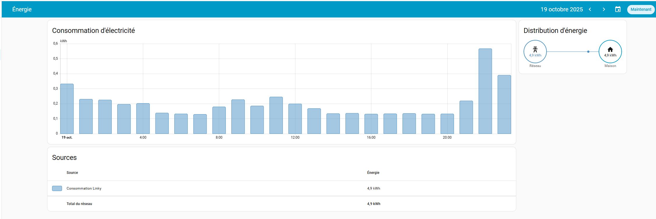Select the last bar of the day
The width and height of the screenshot is (656, 219).
point(504,105)
